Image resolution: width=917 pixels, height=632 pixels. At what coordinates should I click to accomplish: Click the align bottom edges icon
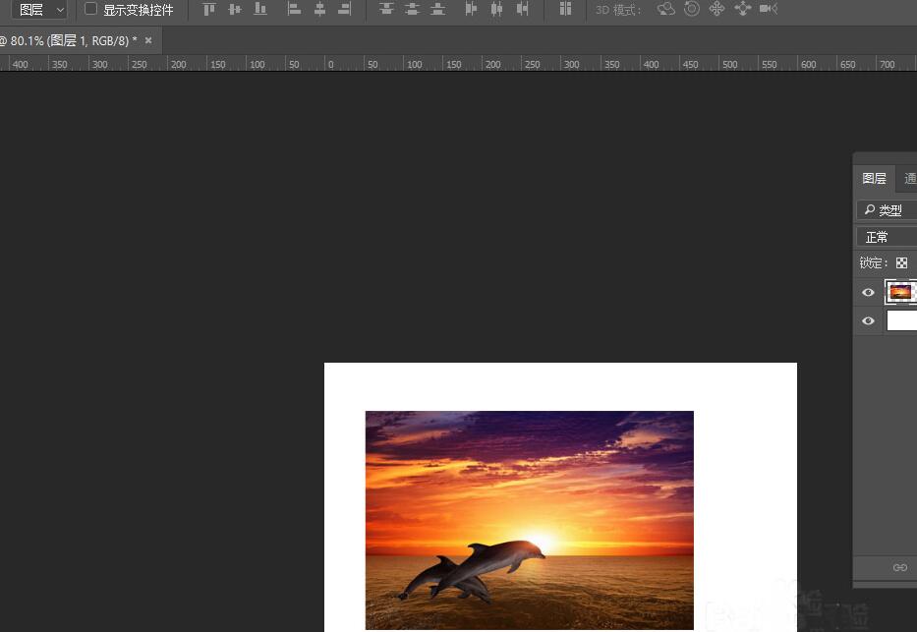(260, 9)
